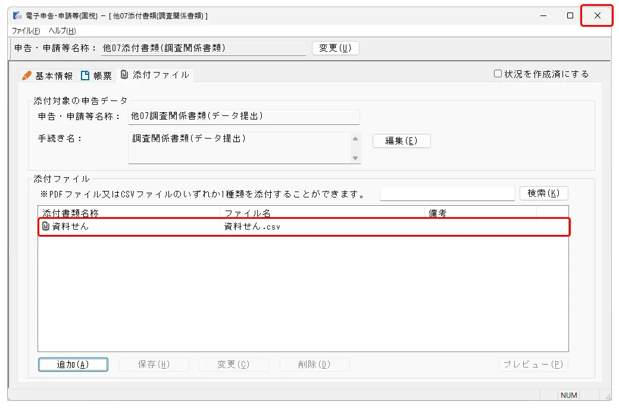Image resolution: width=619 pixels, height=408 pixels.
Task: Select the paperclip icon beside 資料せん
Action: [46, 227]
